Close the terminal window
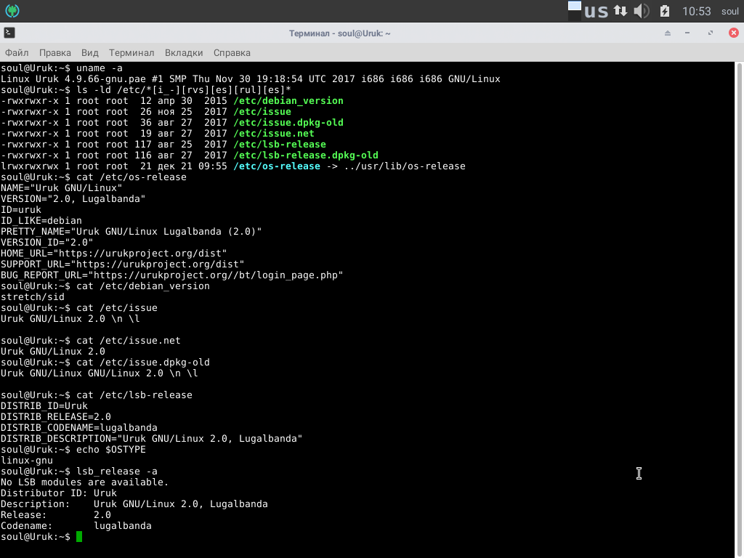This screenshot has height=558, width=744. coord(734,33)
